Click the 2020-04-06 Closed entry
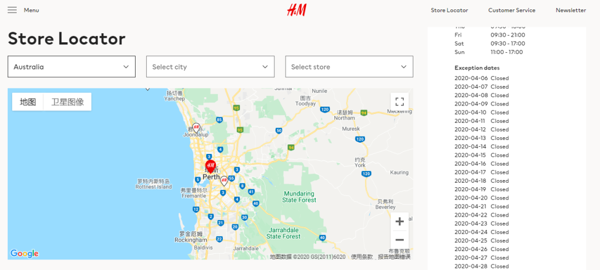 [481, 78]
